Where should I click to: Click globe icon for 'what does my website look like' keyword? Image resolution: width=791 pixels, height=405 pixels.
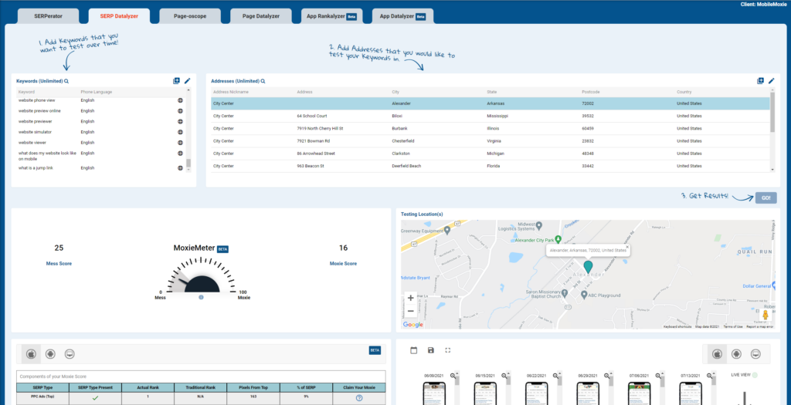pos(180,154)
